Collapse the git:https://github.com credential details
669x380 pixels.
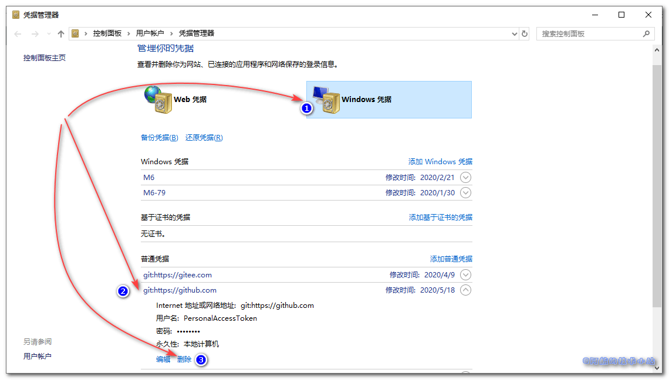[464, 290]
